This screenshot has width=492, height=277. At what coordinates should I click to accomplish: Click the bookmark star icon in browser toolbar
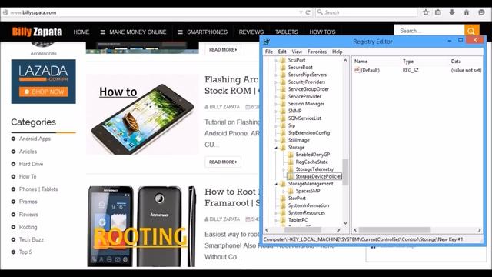point(425,12)
